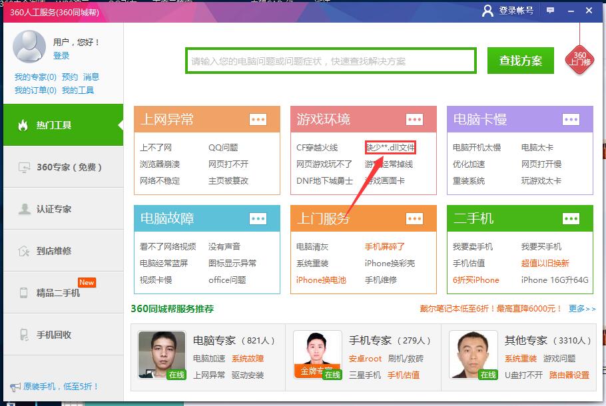The image size is (606, 406).
Task: Select 主页被篡改 issue
Action: [x=228, y=181]
